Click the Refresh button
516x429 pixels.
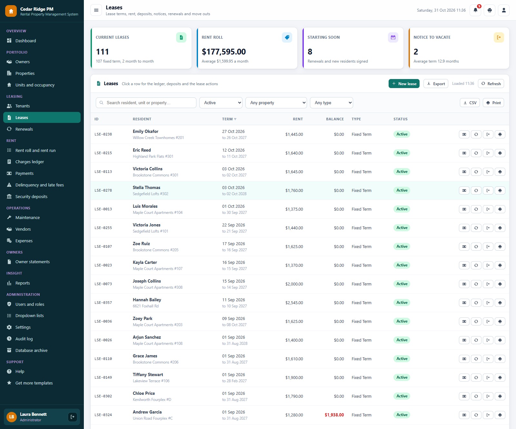click(491, 84)
